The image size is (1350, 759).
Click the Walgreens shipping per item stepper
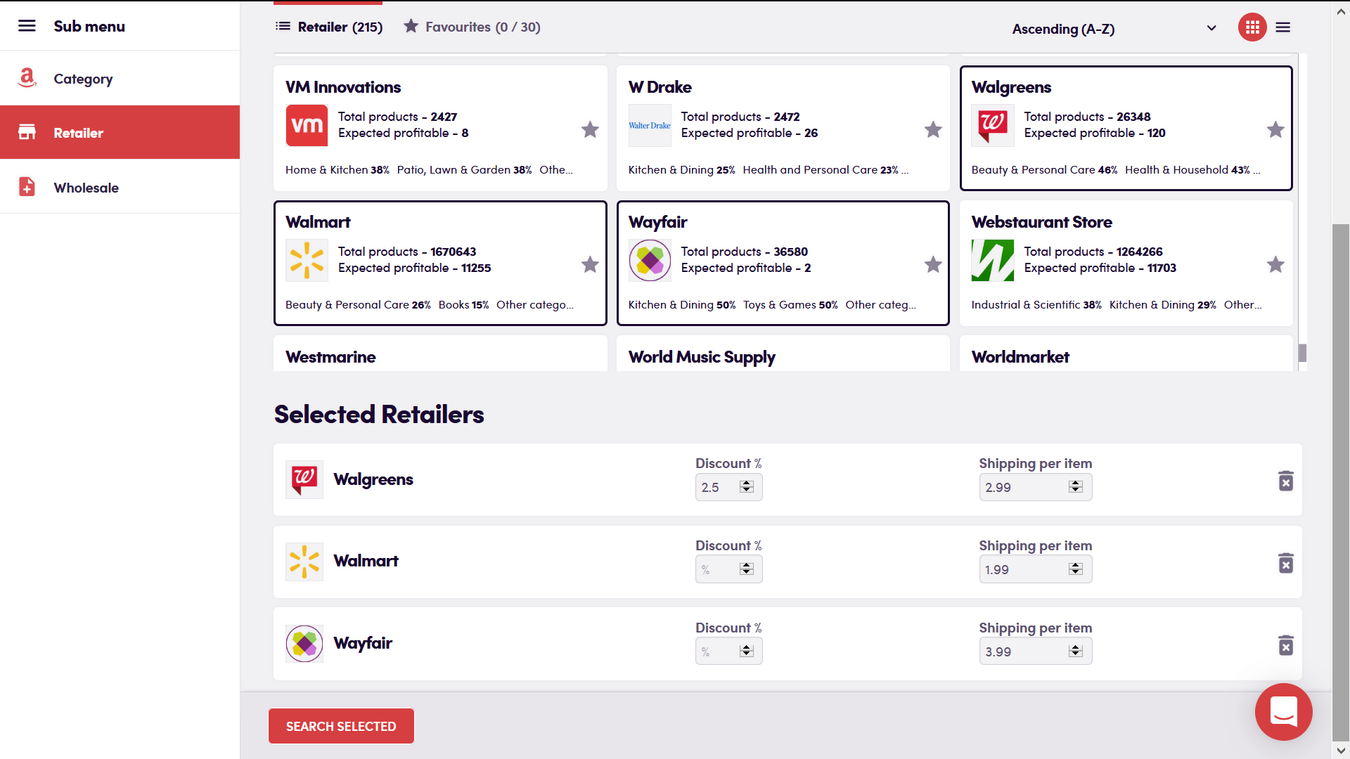click(x=1076, y=486)
